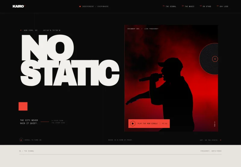Click Play The New Single label
241x167 pixels.
click(x=148, y=123)
